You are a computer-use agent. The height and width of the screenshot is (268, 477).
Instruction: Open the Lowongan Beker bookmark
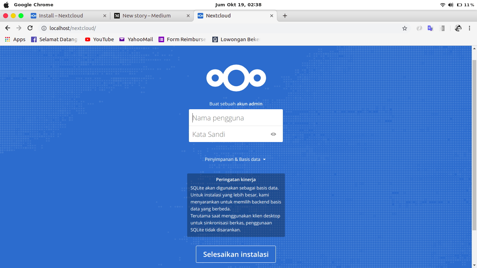pos(236,39)
